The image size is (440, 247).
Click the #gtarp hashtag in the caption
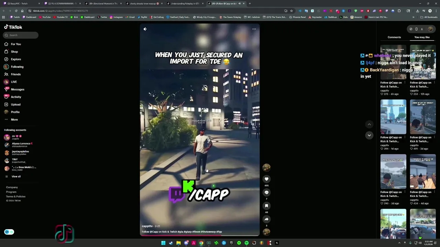tap(187, 232)
